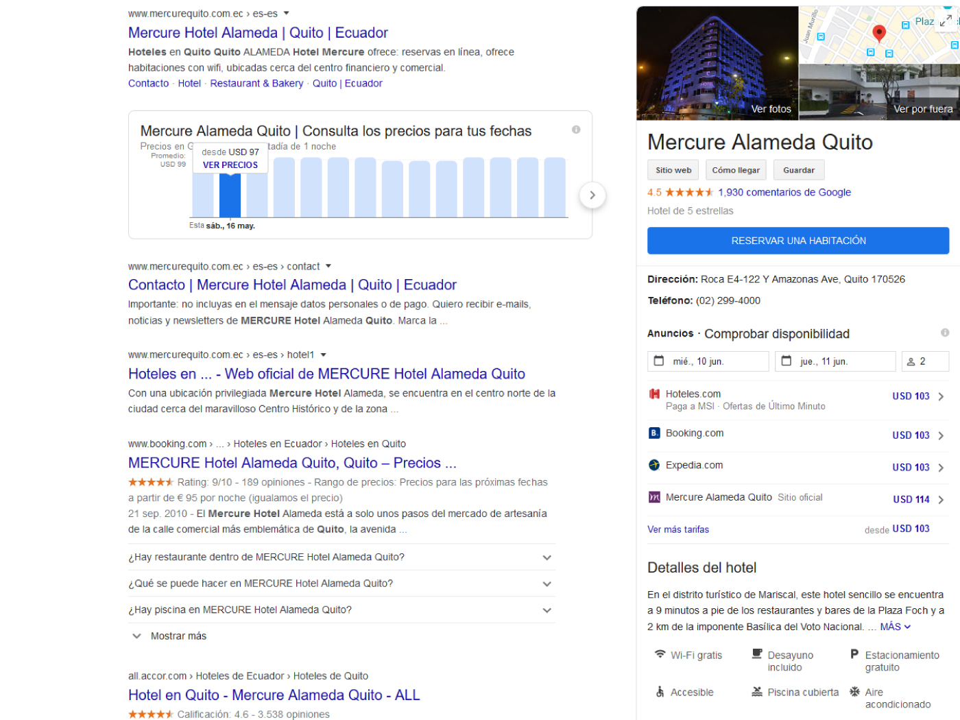This screenshot has height=720, width=960.
Task: Click check-in date field mié., 10 jun.
Action: click(708, 361)
